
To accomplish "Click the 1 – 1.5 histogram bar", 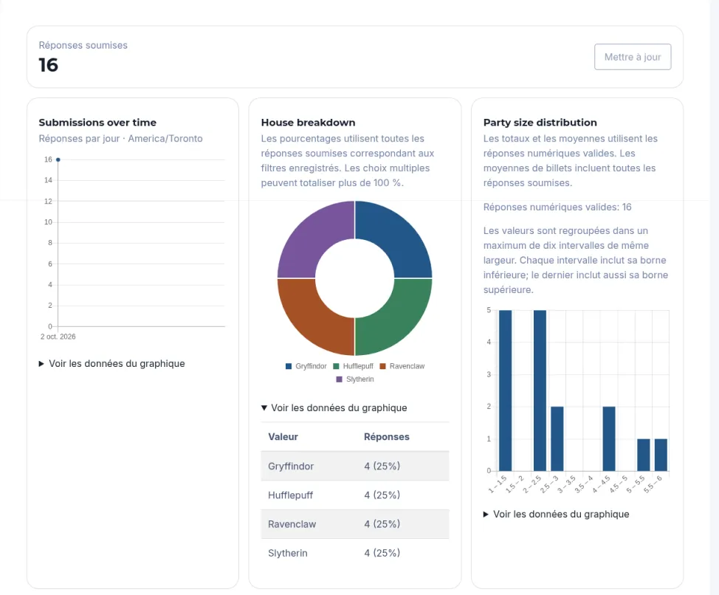I will pyautogui.click(x=506, y=391).
